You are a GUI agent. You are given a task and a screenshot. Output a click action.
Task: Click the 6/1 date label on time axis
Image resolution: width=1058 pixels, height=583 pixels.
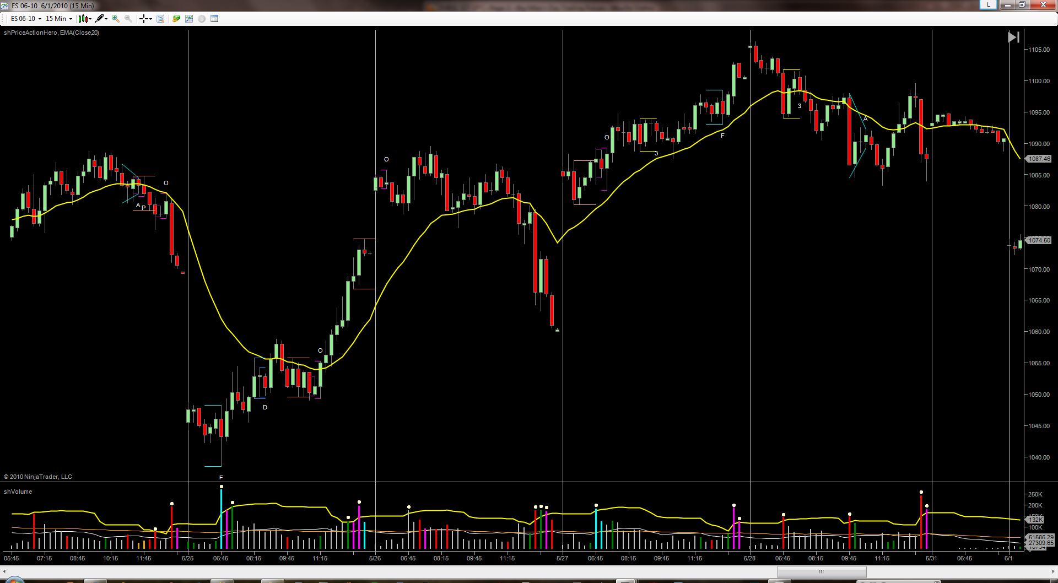tap(1008, 558)
